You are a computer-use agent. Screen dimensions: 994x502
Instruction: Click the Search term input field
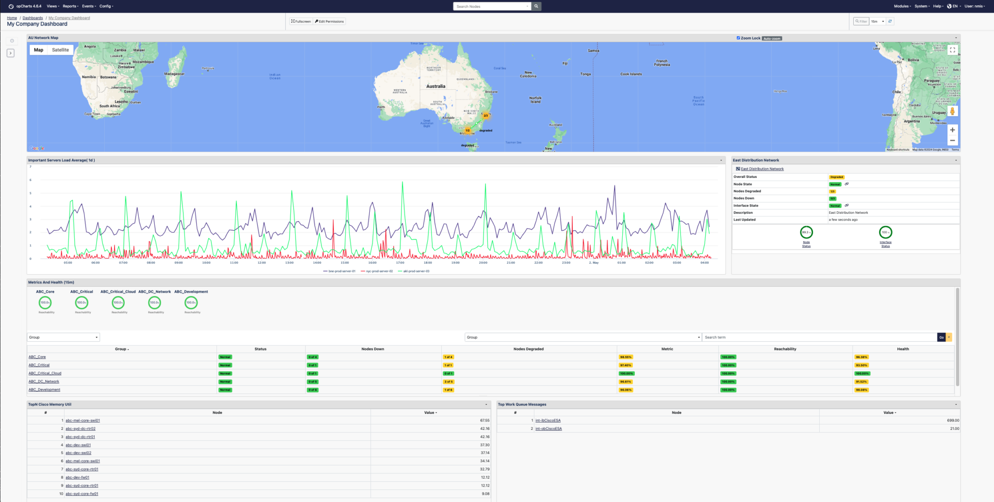819,337
